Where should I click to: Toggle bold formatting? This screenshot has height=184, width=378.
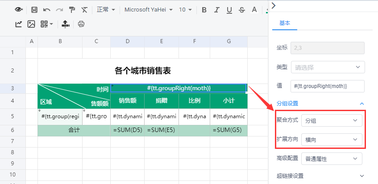pos(204,10)
